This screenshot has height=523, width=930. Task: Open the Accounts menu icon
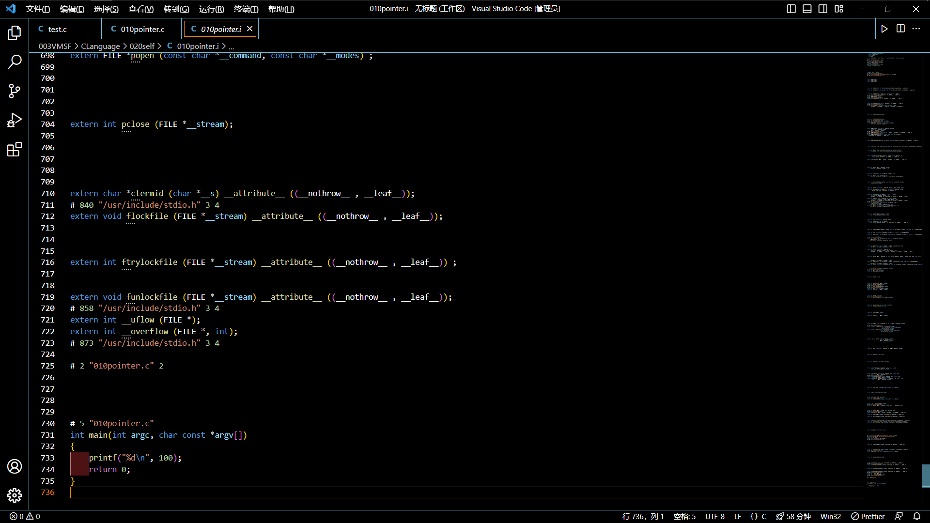click(15, 466)
